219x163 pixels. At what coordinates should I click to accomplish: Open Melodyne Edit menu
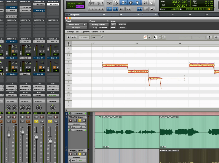(x=78, y=32)
